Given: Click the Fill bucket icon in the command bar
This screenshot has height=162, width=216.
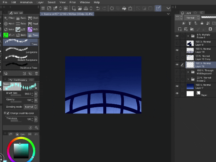Looking at the screenshot, I should [124, 8].
